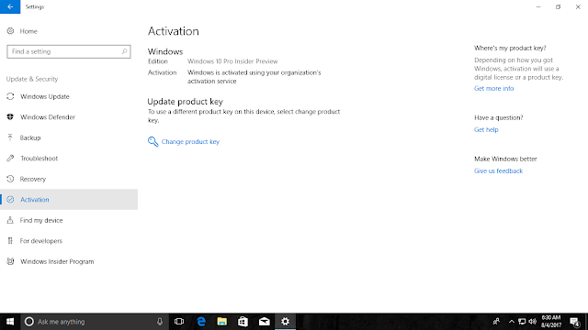588x330 pixels.
Task: Click the Windows Defender shield icon
Action: [10, 117]
